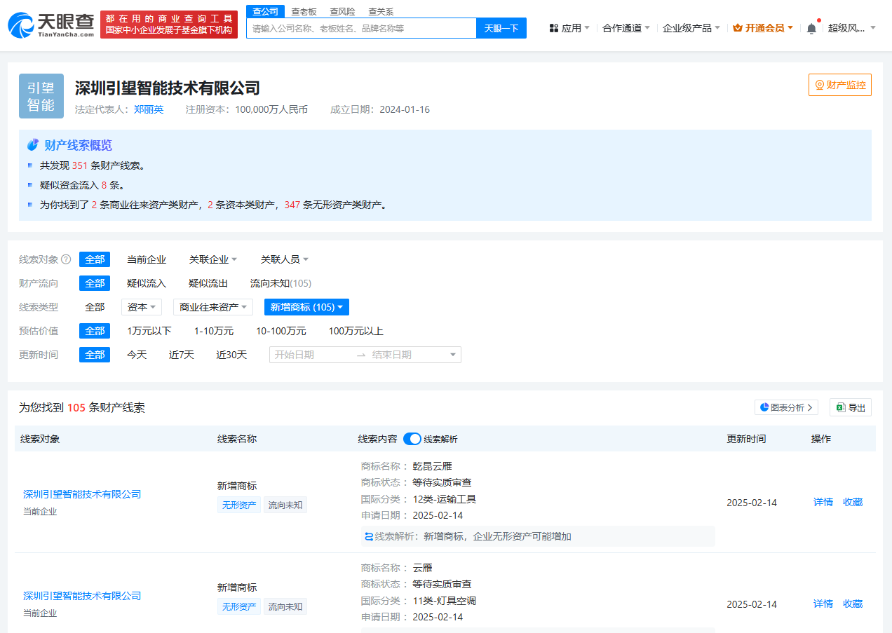Open the 新增商标 (105) dropdown

[x=306, y=307]
